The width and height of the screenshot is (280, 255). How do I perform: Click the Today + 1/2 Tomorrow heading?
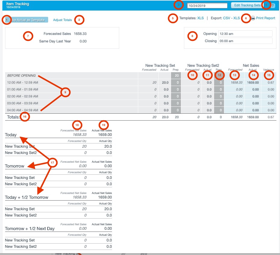pos(26,197)
